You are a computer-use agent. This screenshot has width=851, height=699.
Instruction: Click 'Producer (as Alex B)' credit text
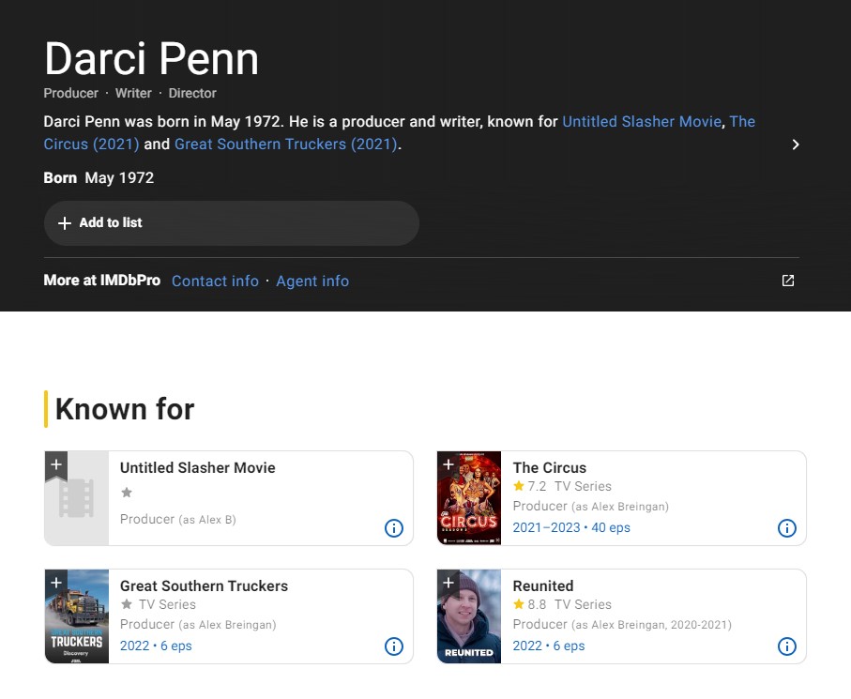click(178, 520)
